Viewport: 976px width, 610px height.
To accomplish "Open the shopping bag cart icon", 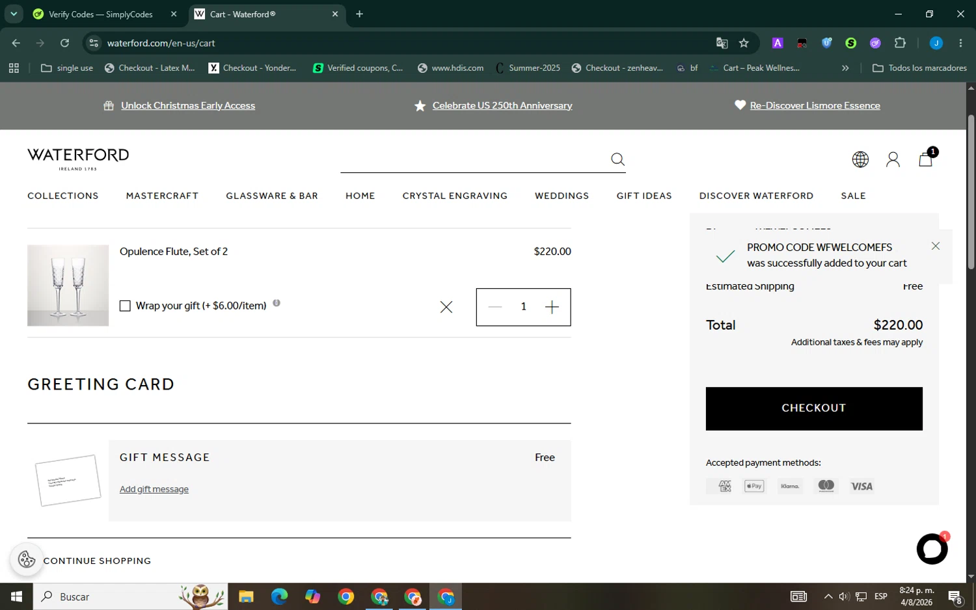I will 926,159.
